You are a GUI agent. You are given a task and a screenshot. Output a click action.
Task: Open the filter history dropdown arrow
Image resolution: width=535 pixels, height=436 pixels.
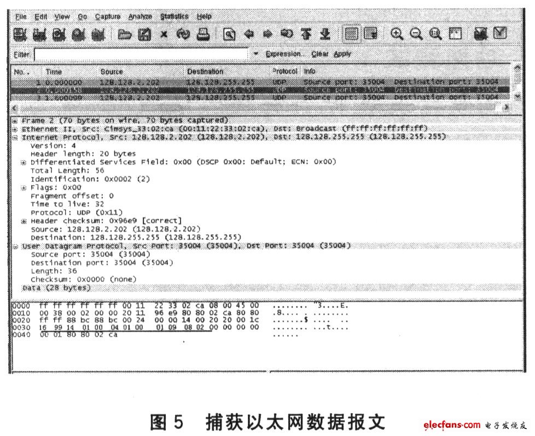tap(255, 55)
